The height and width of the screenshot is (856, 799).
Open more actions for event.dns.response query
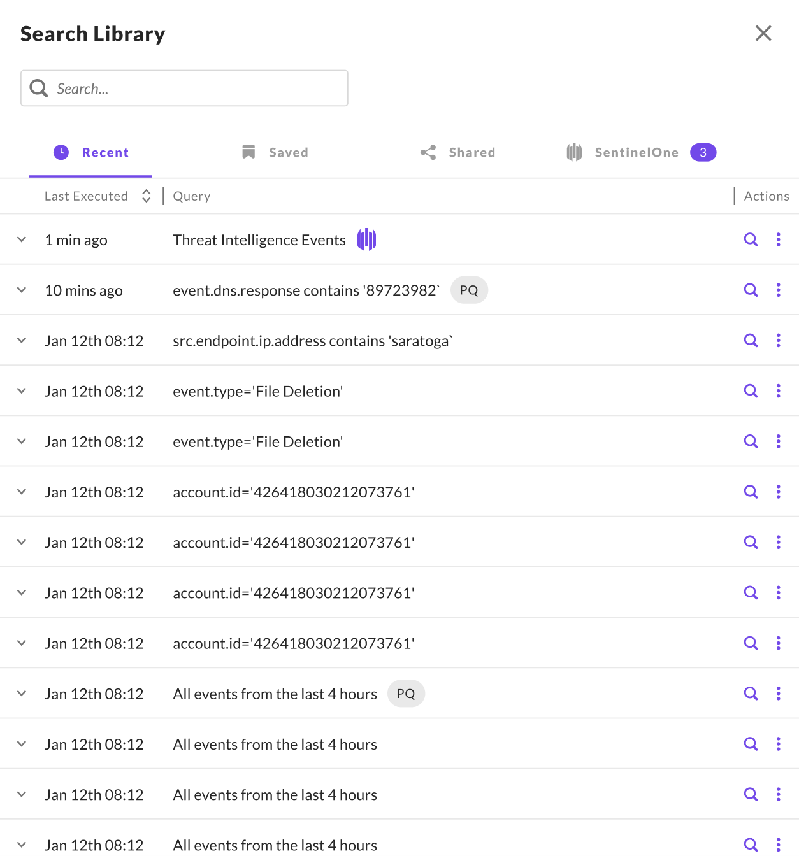click(778, 290)
